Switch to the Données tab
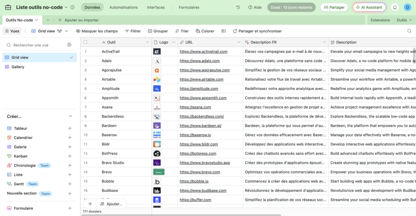This screenshot has height=216, width=416. pos(92,7)
